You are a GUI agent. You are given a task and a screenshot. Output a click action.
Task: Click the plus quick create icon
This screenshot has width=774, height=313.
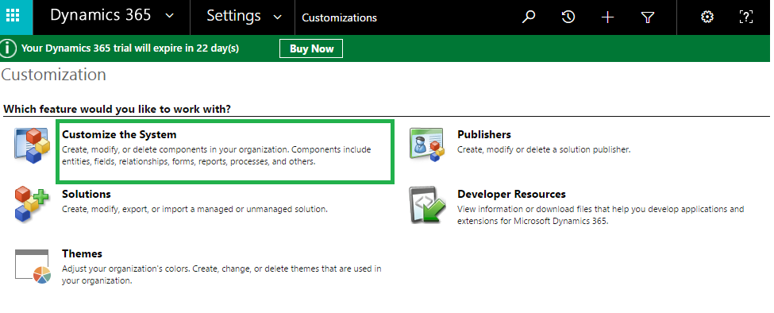tap(607, 17)
